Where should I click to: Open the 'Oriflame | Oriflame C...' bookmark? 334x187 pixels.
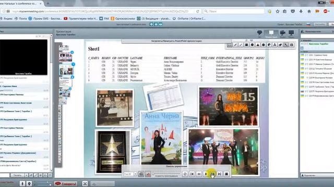coord(189,19)
